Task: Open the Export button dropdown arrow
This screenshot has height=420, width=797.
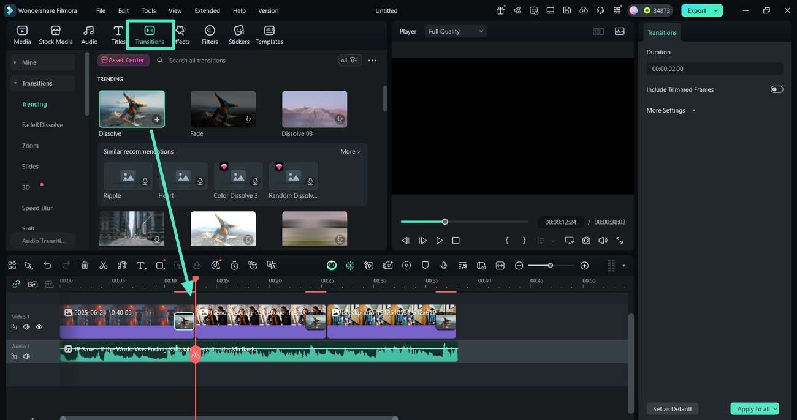Action: 715,10
